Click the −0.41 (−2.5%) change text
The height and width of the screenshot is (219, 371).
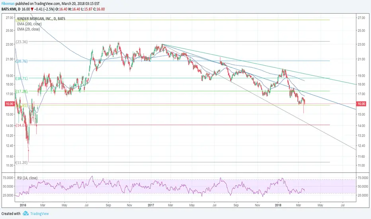45,9
